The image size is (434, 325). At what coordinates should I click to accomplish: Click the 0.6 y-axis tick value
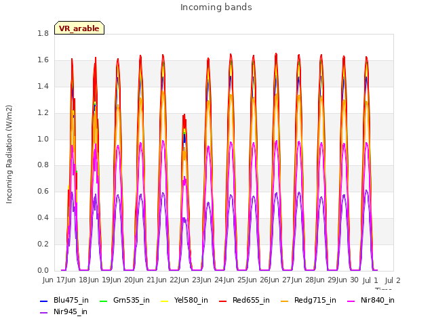[43, 191]
